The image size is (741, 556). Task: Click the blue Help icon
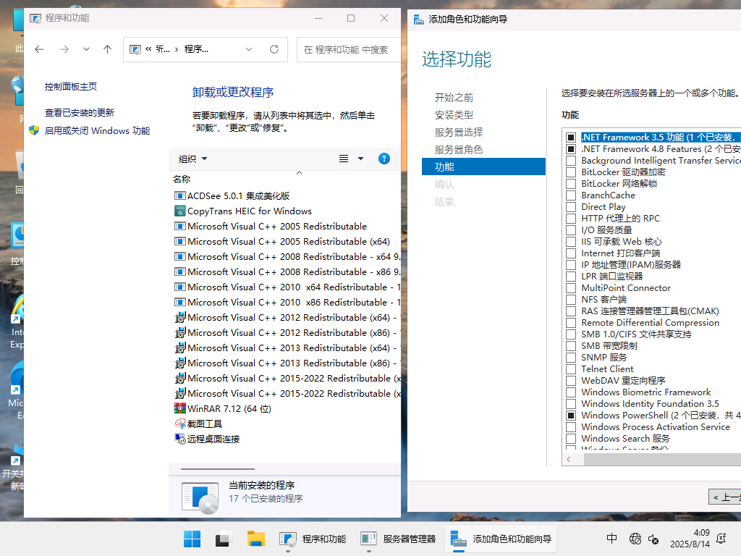[x=384, y=159]
